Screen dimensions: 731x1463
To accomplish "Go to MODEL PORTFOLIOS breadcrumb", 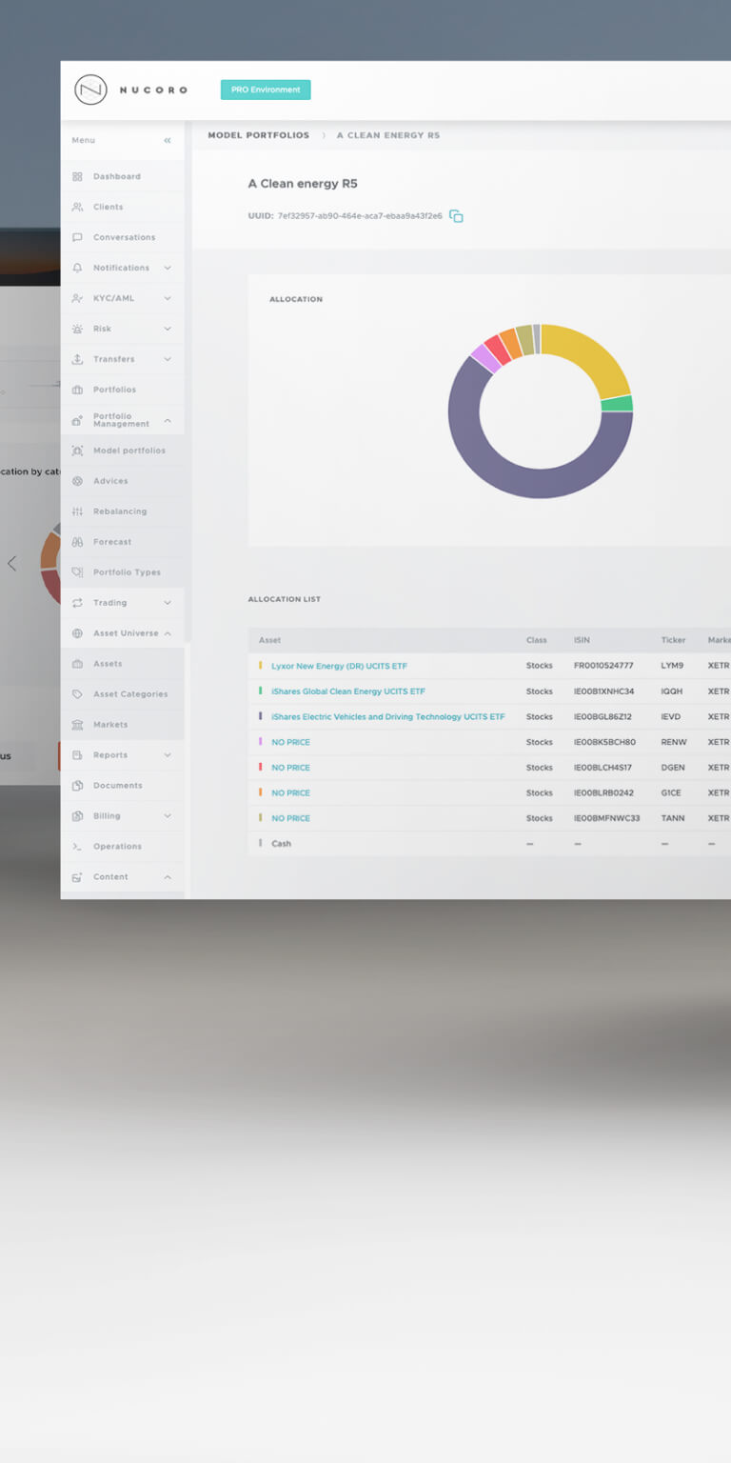I will coord(259,136).
